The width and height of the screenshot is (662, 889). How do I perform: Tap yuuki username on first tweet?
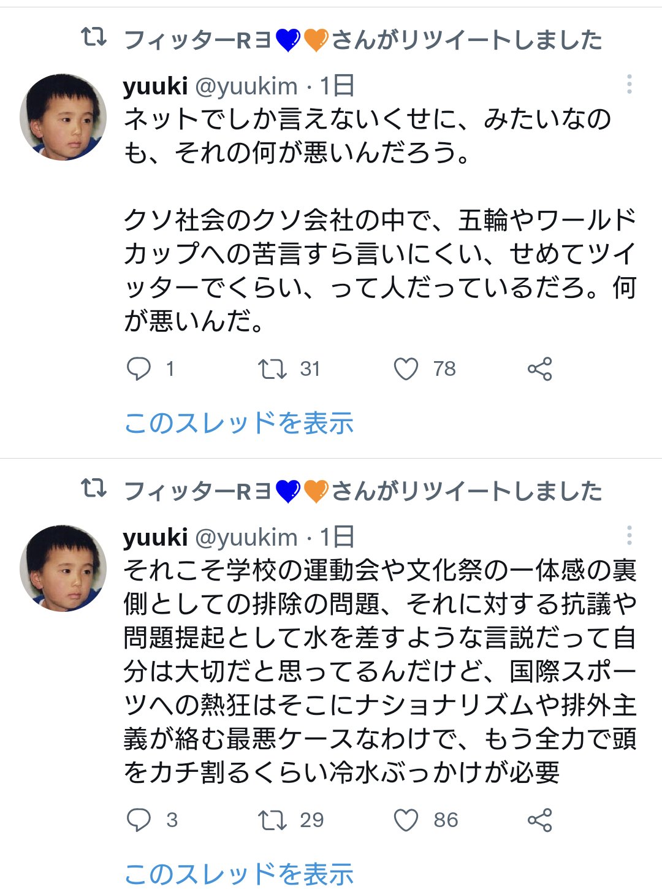point(156,86)
